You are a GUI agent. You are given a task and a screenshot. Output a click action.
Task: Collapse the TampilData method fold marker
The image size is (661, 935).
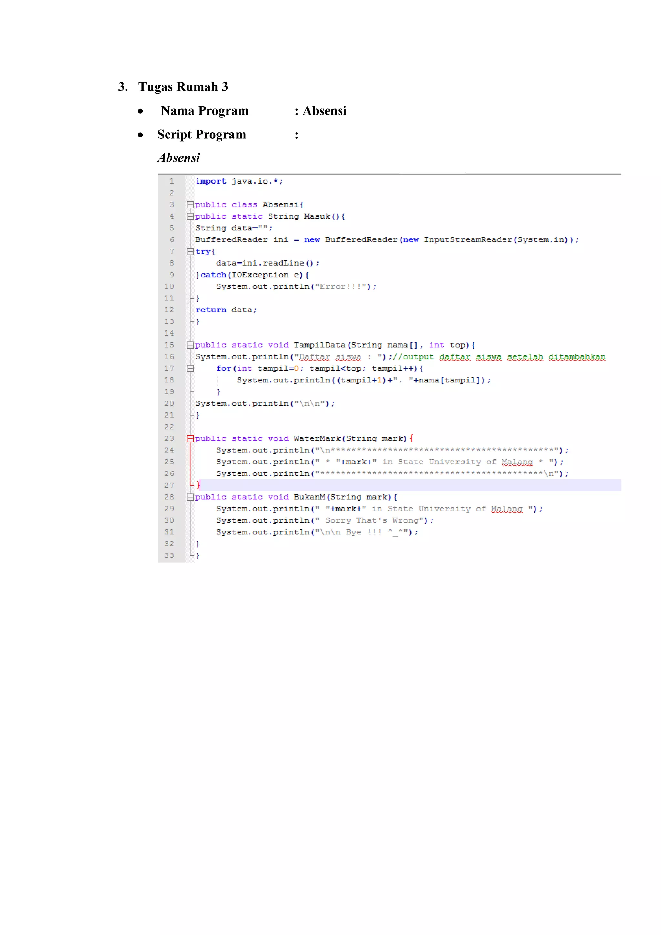(190, 345)
